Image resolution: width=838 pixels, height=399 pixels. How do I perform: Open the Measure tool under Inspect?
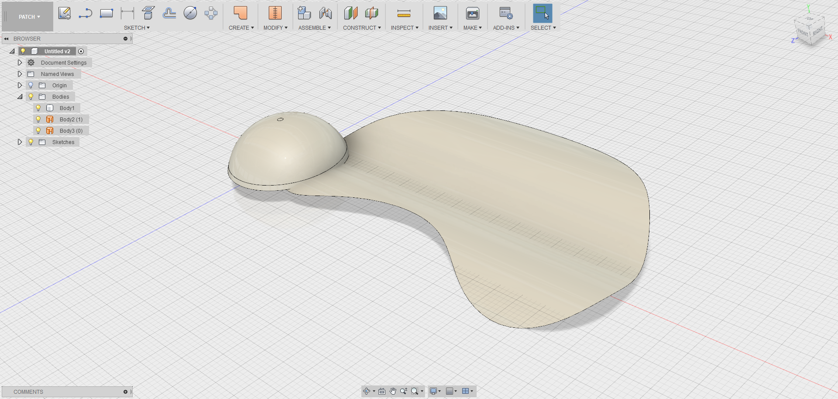pos(403,13)
